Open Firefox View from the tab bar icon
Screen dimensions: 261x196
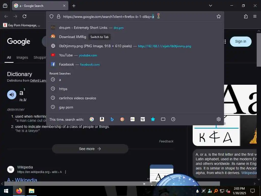click(x=5, y=6)
